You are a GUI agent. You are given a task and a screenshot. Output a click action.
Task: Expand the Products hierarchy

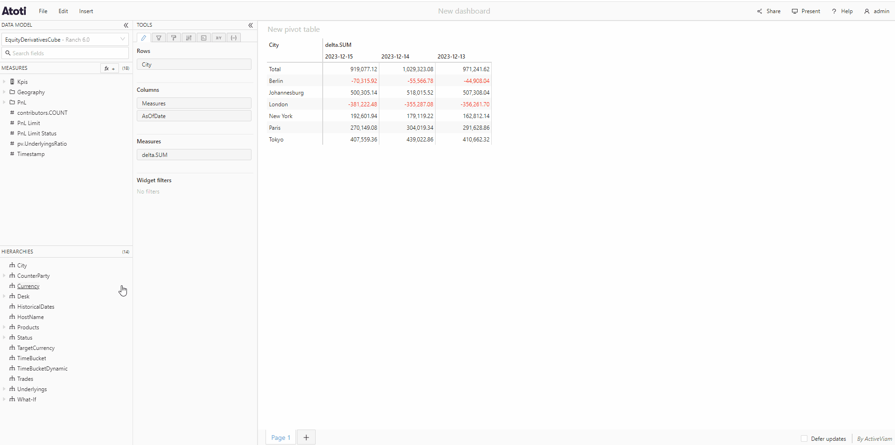[4, 327]
